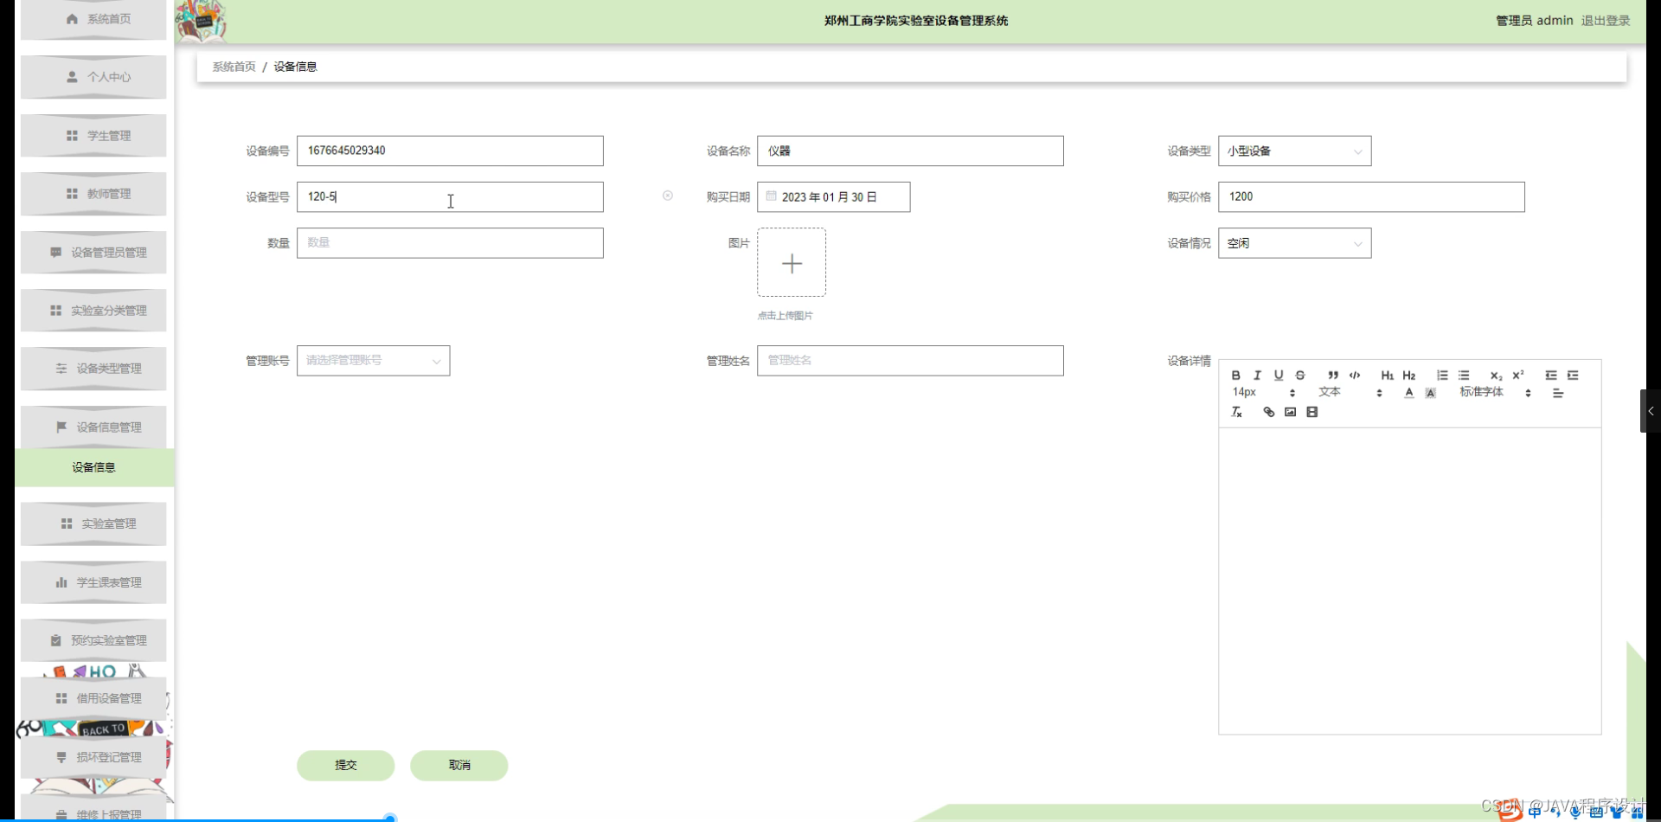The image size is (1661, 822).
Task: Click the 管理员 admin user label
Action: click(x=1535, y=21)
